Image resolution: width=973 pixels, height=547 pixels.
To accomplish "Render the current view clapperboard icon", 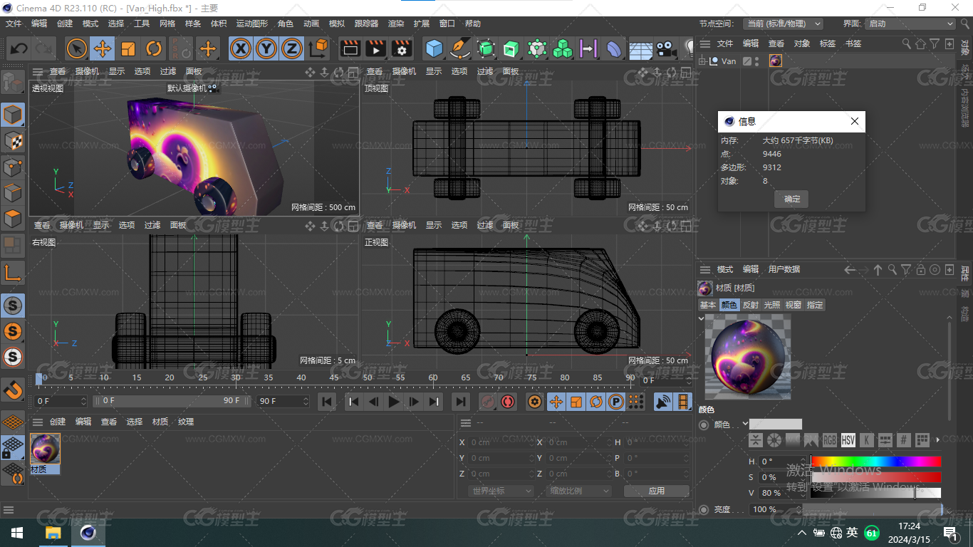I will (x=350, y=48).
